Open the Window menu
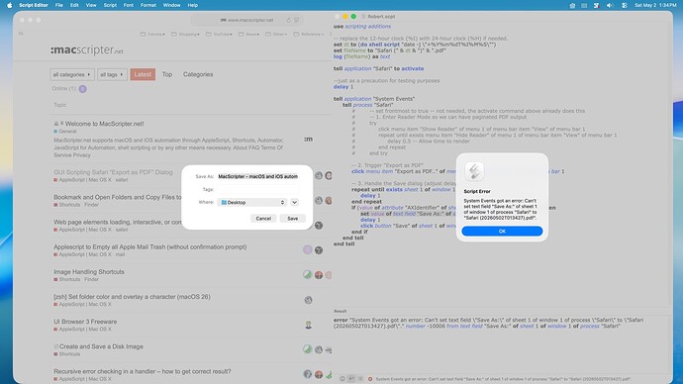The height and width of the screenshot is (384, 683). [x=171, y=5]
